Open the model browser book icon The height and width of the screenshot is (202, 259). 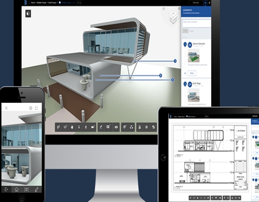tap(29, 14)
